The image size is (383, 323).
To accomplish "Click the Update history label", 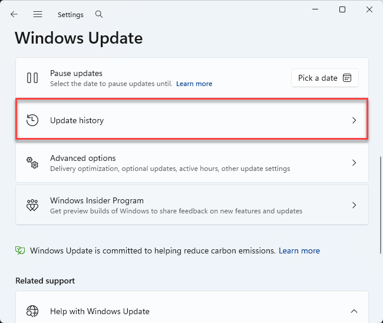I will (77, 120).
